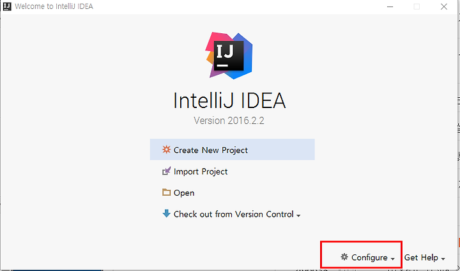
Task: Minimize the Welcome to IntelliJ IDEA window
Action: point(390,6)
